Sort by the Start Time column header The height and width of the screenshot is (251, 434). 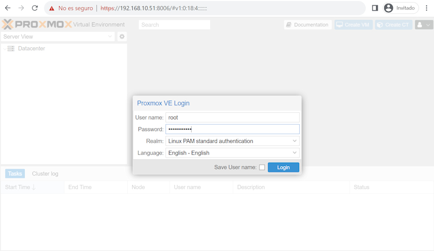point(33,187)
